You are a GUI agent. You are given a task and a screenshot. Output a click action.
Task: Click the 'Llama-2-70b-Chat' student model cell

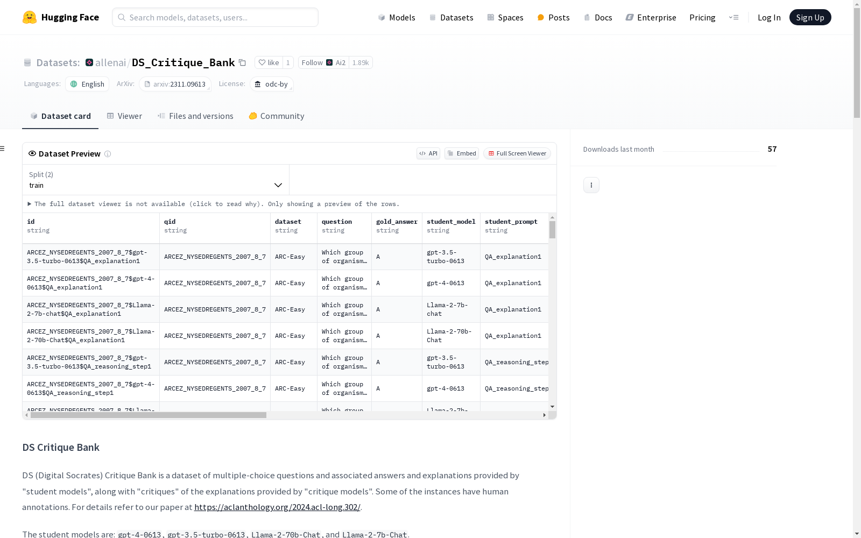[451, 336]
